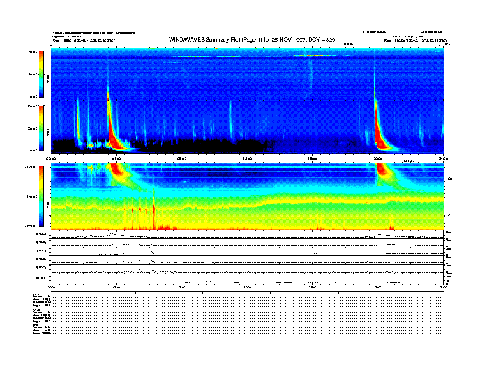Click the 60.00 color scale value
This screenshot has height=369, width=478.
33,106
